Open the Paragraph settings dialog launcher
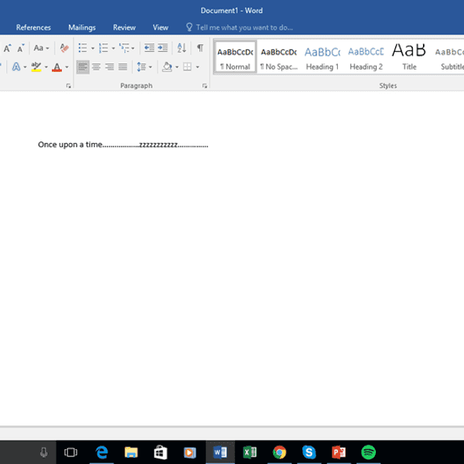This screenshot has width=464, height=464. (x=204, y=86)
